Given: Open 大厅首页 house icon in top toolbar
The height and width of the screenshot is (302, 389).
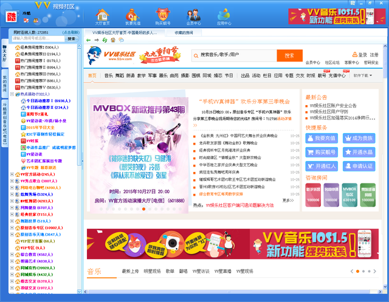Looking at the screenshot, I should (x=103, y=16).
